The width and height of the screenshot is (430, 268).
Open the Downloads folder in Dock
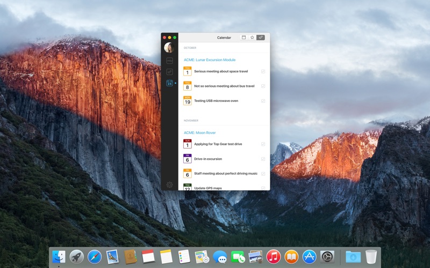click(x=353, y=257)
